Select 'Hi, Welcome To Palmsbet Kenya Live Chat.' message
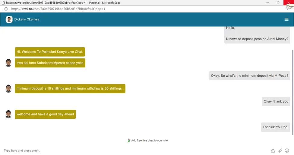 point(50,52)
